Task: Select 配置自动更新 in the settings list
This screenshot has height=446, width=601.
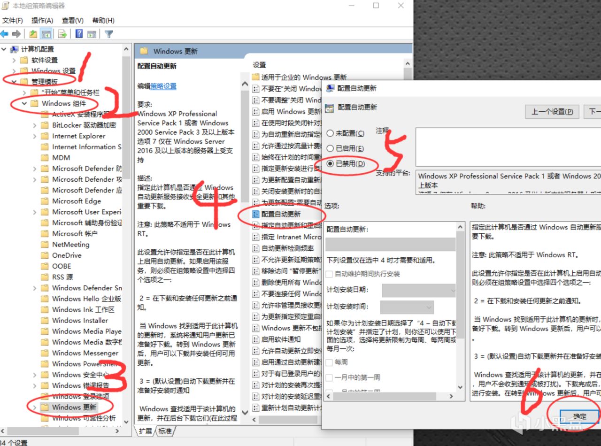Action: (281, 214)
